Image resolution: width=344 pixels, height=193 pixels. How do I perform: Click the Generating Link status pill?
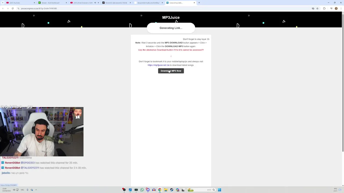pos(171,28)
